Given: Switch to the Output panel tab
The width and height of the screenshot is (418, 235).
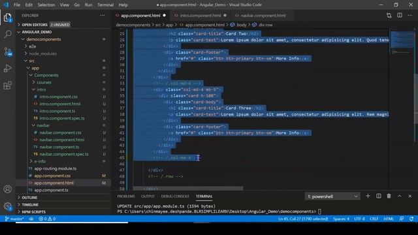Looking at the screenshot, I should tap(148, 196).
